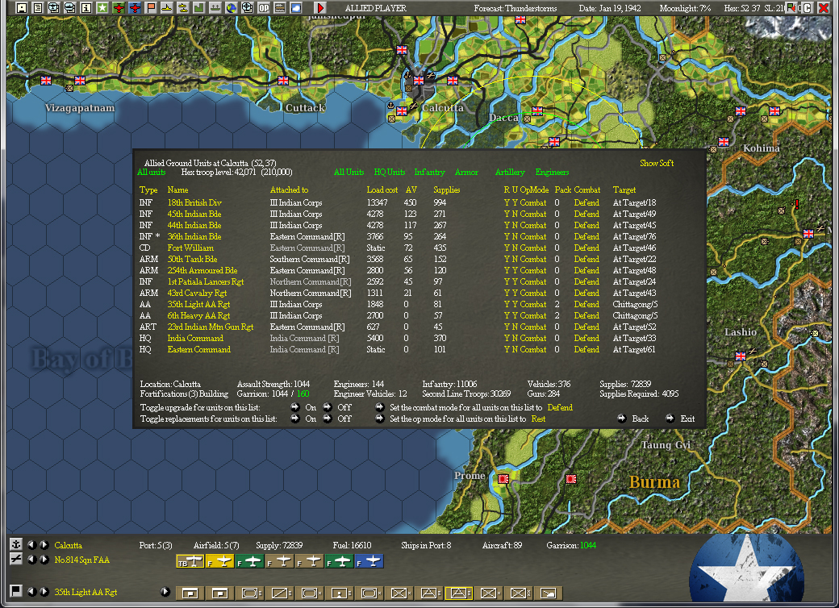
Task: Click the flag icon beside 35th Light AA Rgt
Action: pos(16,591)
